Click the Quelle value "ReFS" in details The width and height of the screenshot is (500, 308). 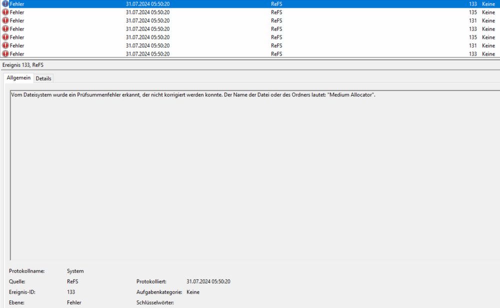[72, 282]
